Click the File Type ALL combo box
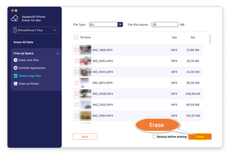230x156 pixels. click(x=106, y=25)
